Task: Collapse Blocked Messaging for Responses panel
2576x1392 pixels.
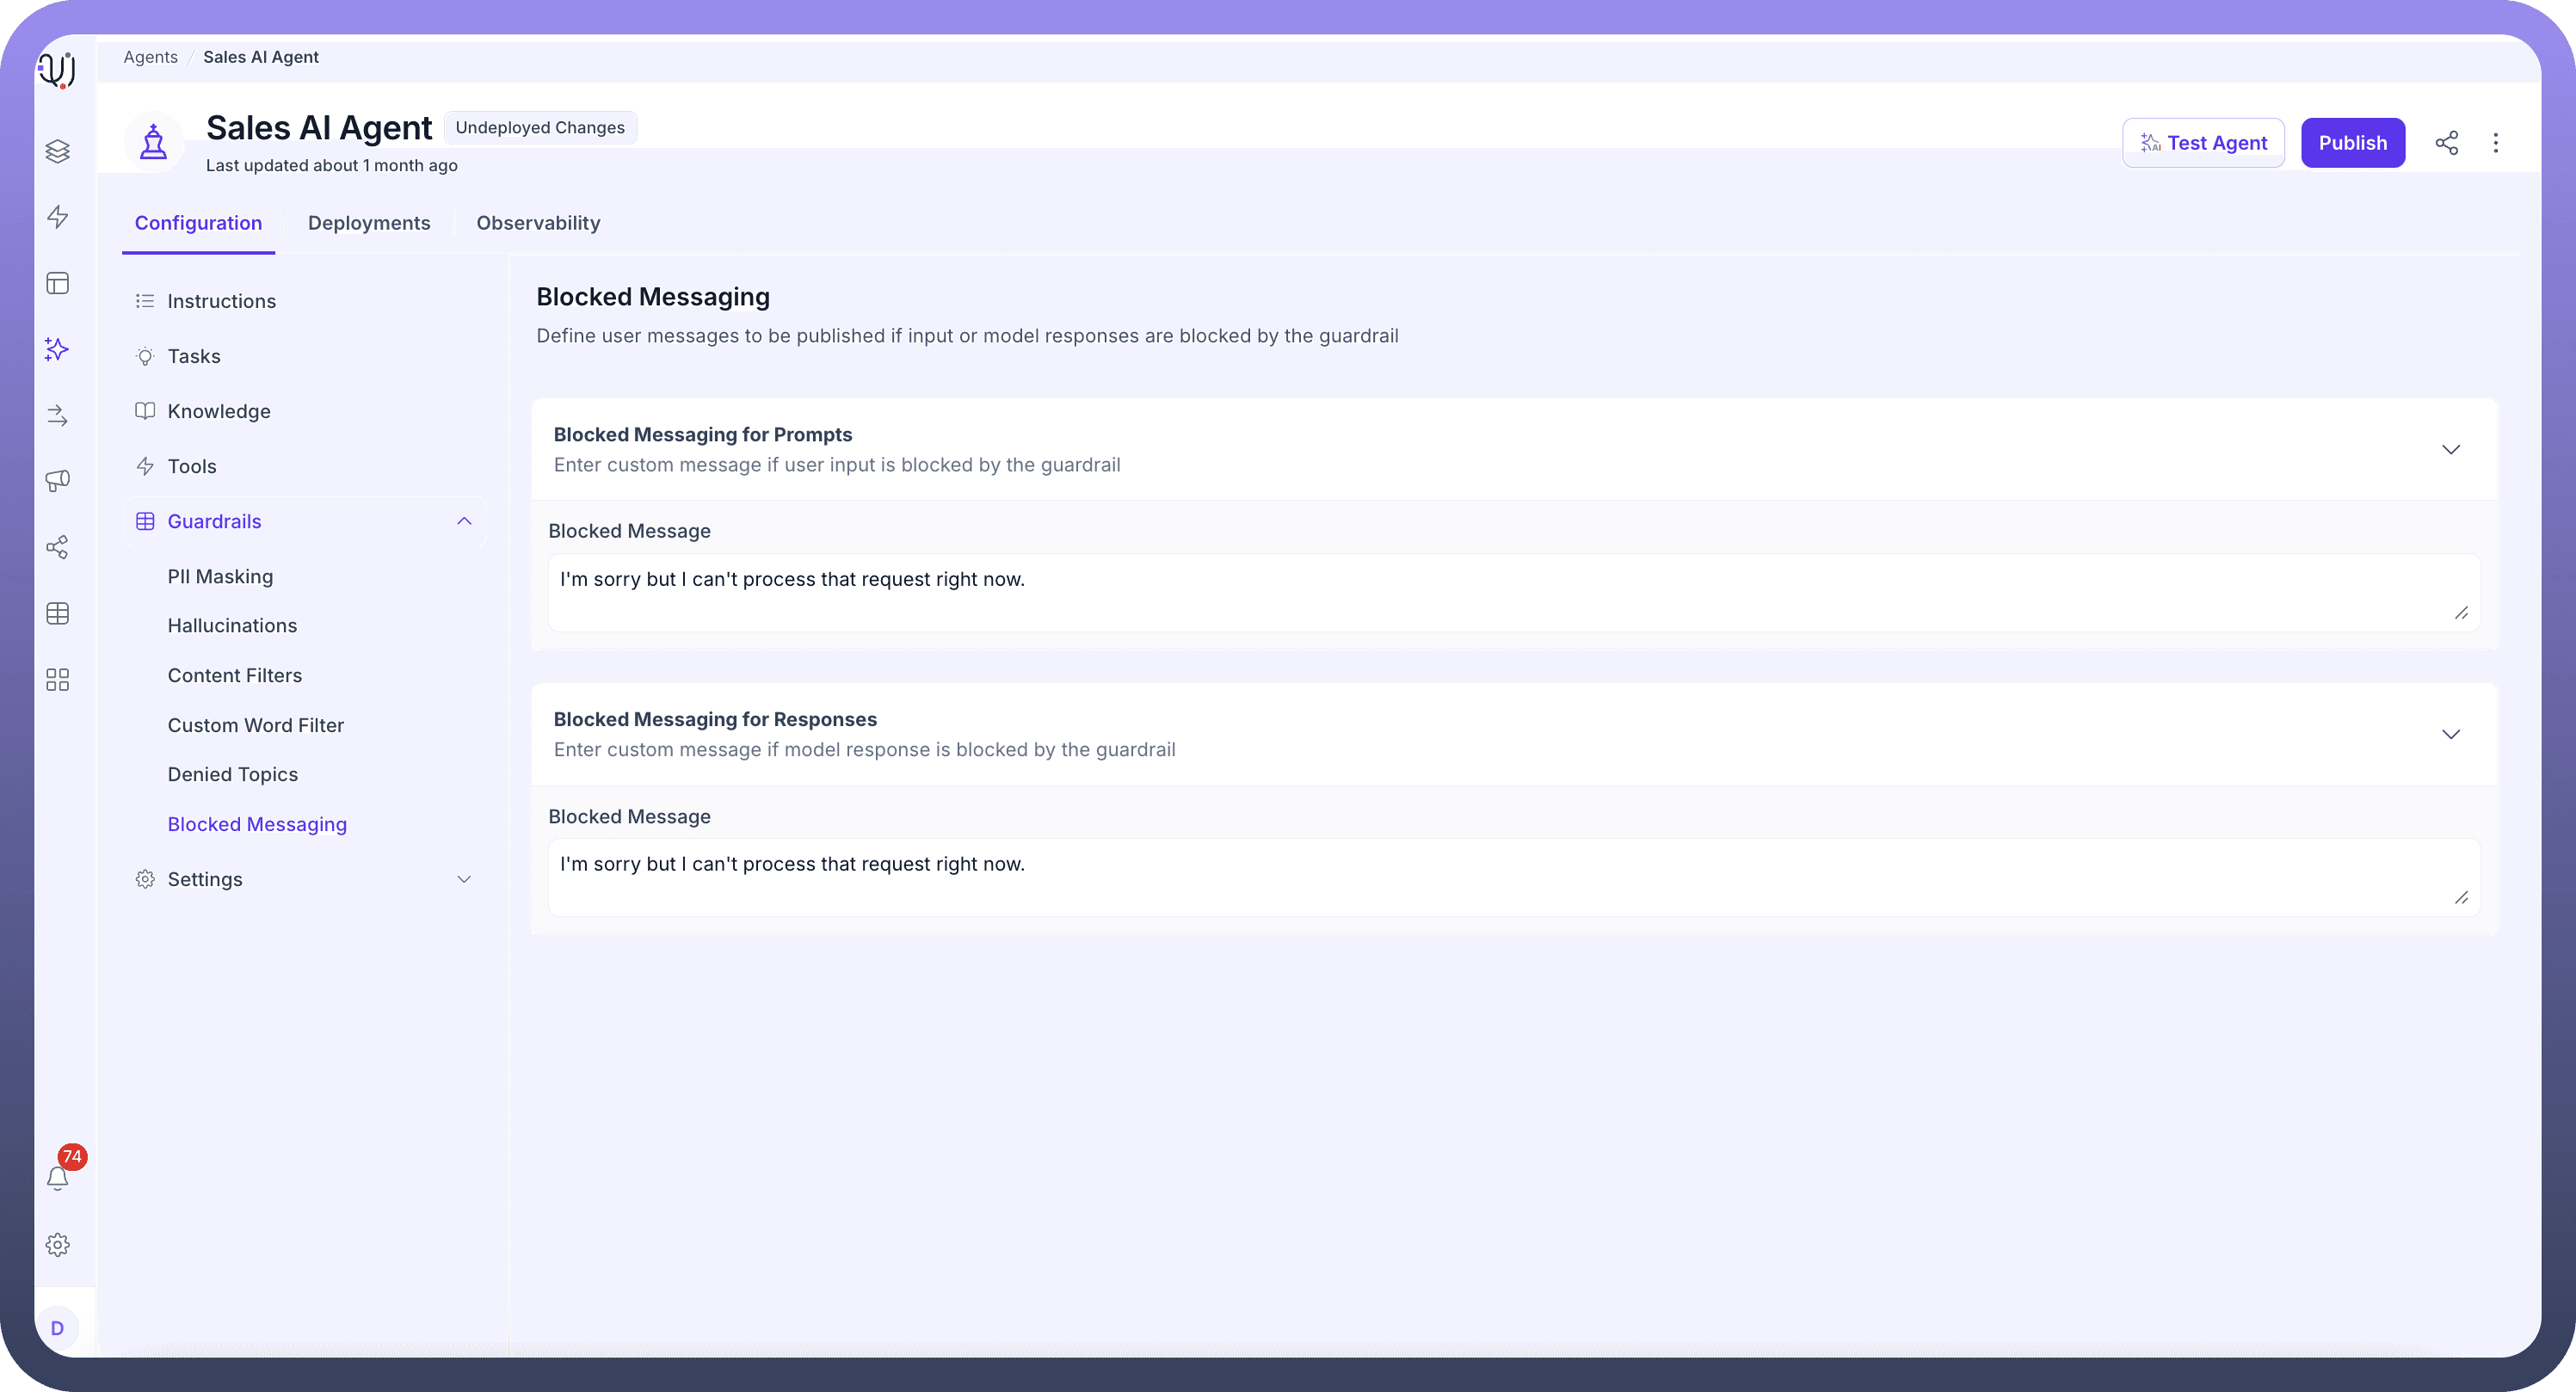Action: 2450,735
